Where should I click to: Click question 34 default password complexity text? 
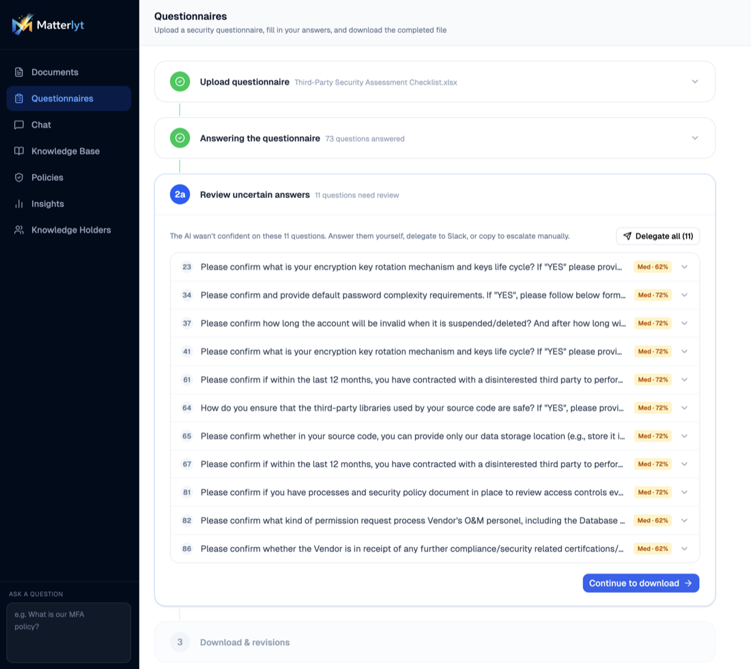[x=413, y=296]
